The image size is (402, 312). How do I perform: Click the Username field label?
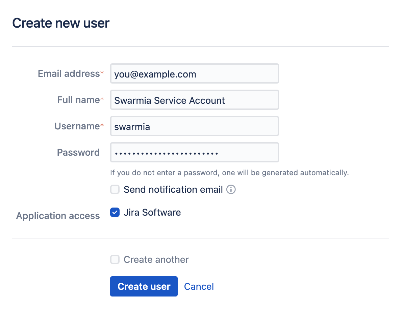[77, 126]
